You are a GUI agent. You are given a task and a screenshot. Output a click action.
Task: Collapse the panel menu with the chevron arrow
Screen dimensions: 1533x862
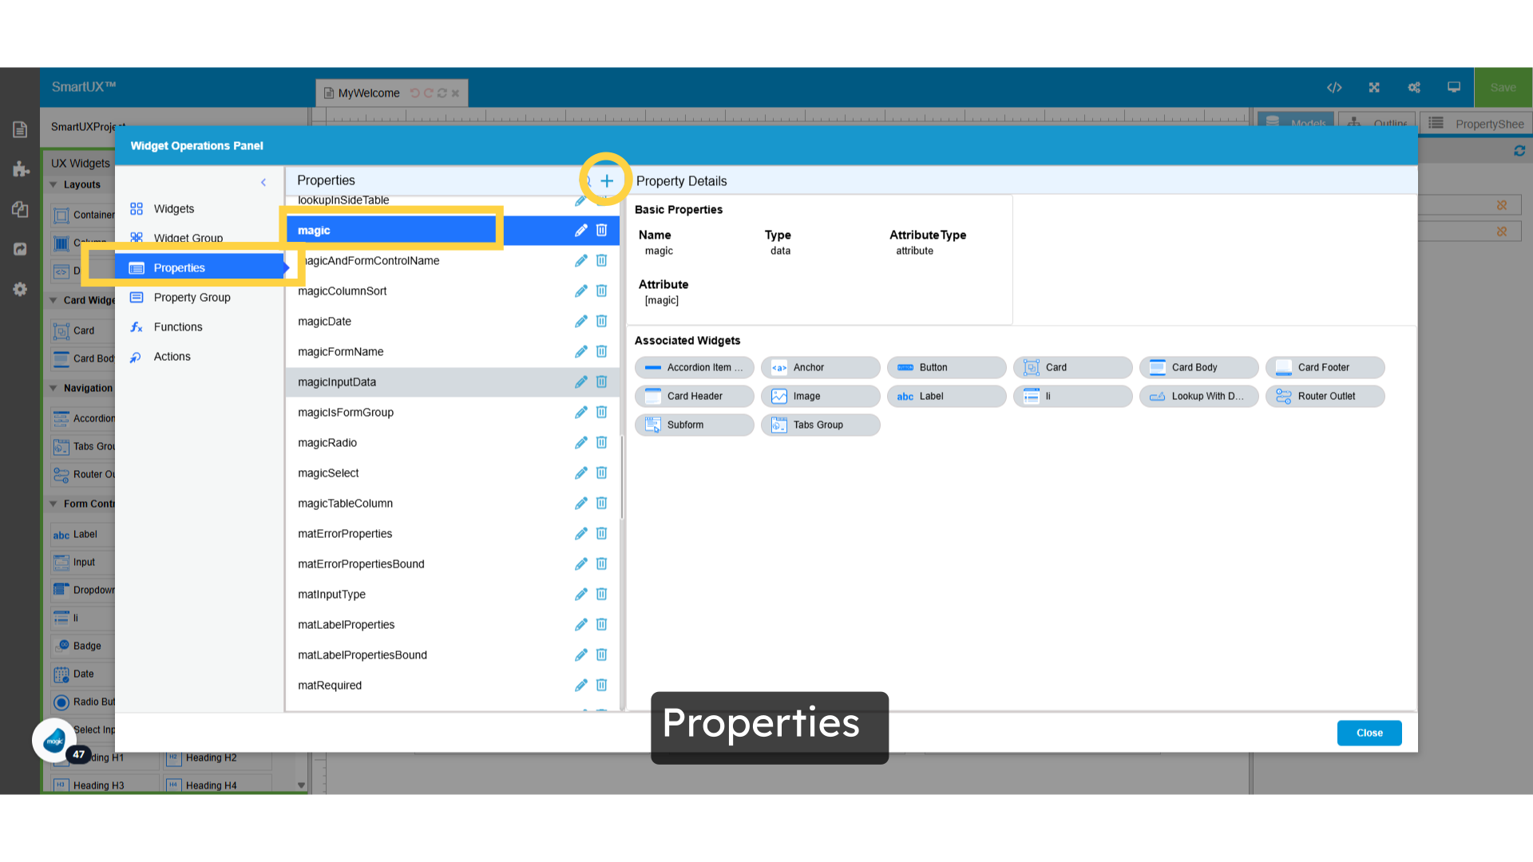click(263, 182)
